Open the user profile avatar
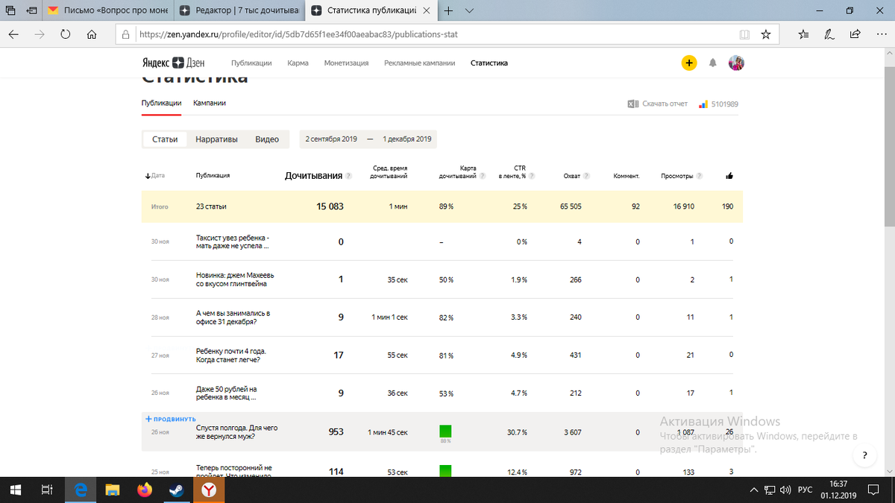The width and height of the screenshot is (895, 503). click(736, 63)
